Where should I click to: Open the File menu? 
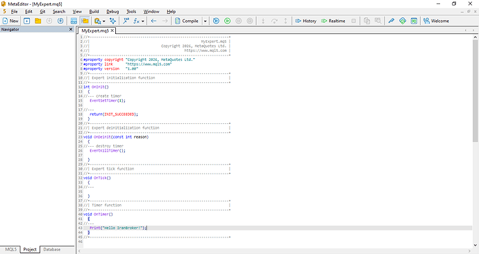pos(15,12)
